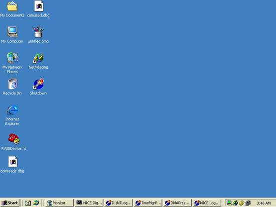Click the 3:46 AM clock
Image resolution: width=276 pixels, height=207 pixels.
click(264, 203)
